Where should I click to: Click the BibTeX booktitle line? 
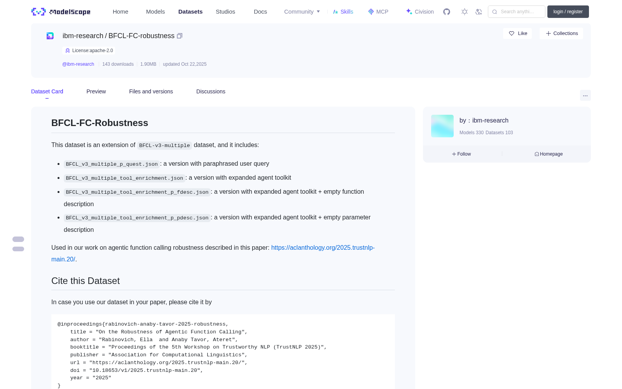(x=199, y=347)
